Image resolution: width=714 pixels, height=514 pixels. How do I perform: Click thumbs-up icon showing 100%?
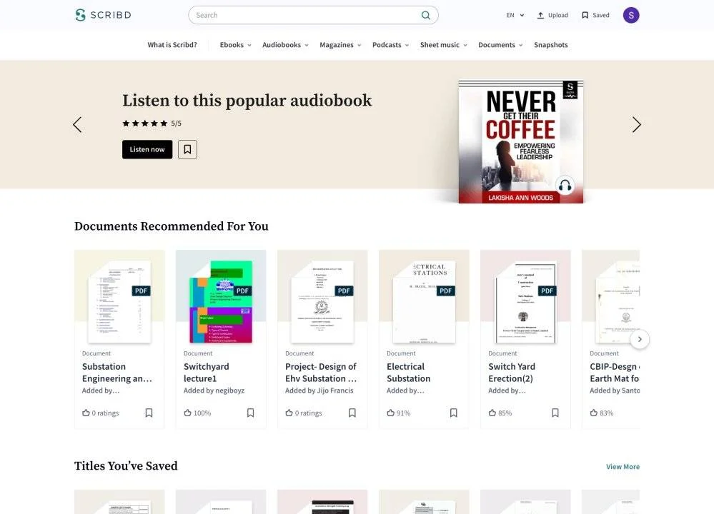coord(187,413)
